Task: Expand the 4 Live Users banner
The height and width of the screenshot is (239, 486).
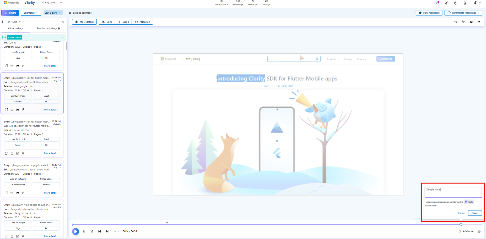Action: point(62,37)
